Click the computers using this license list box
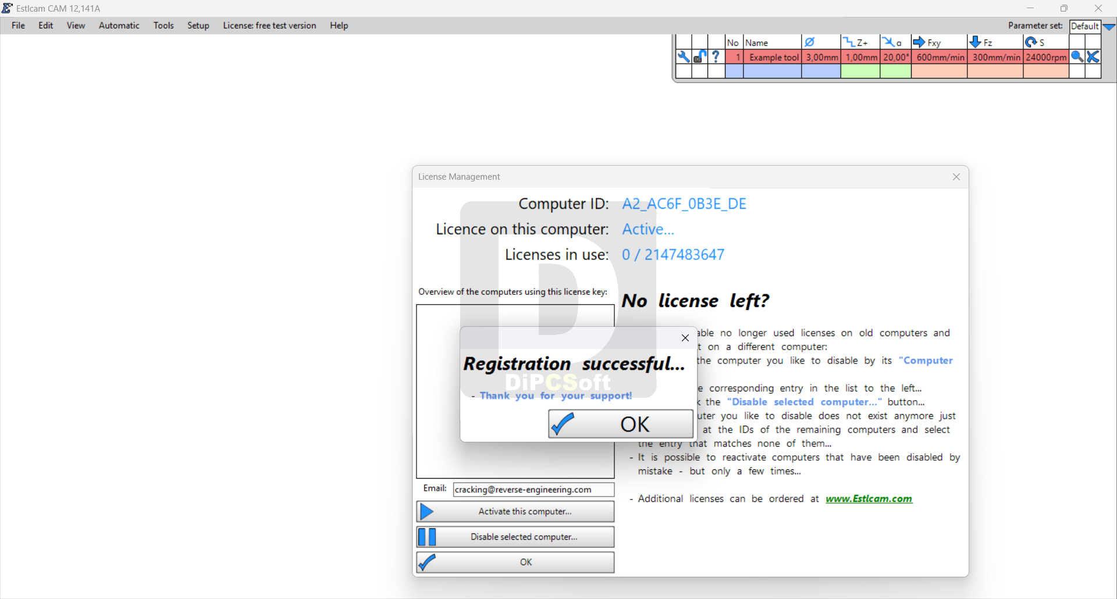 click(x=515, y=391)
